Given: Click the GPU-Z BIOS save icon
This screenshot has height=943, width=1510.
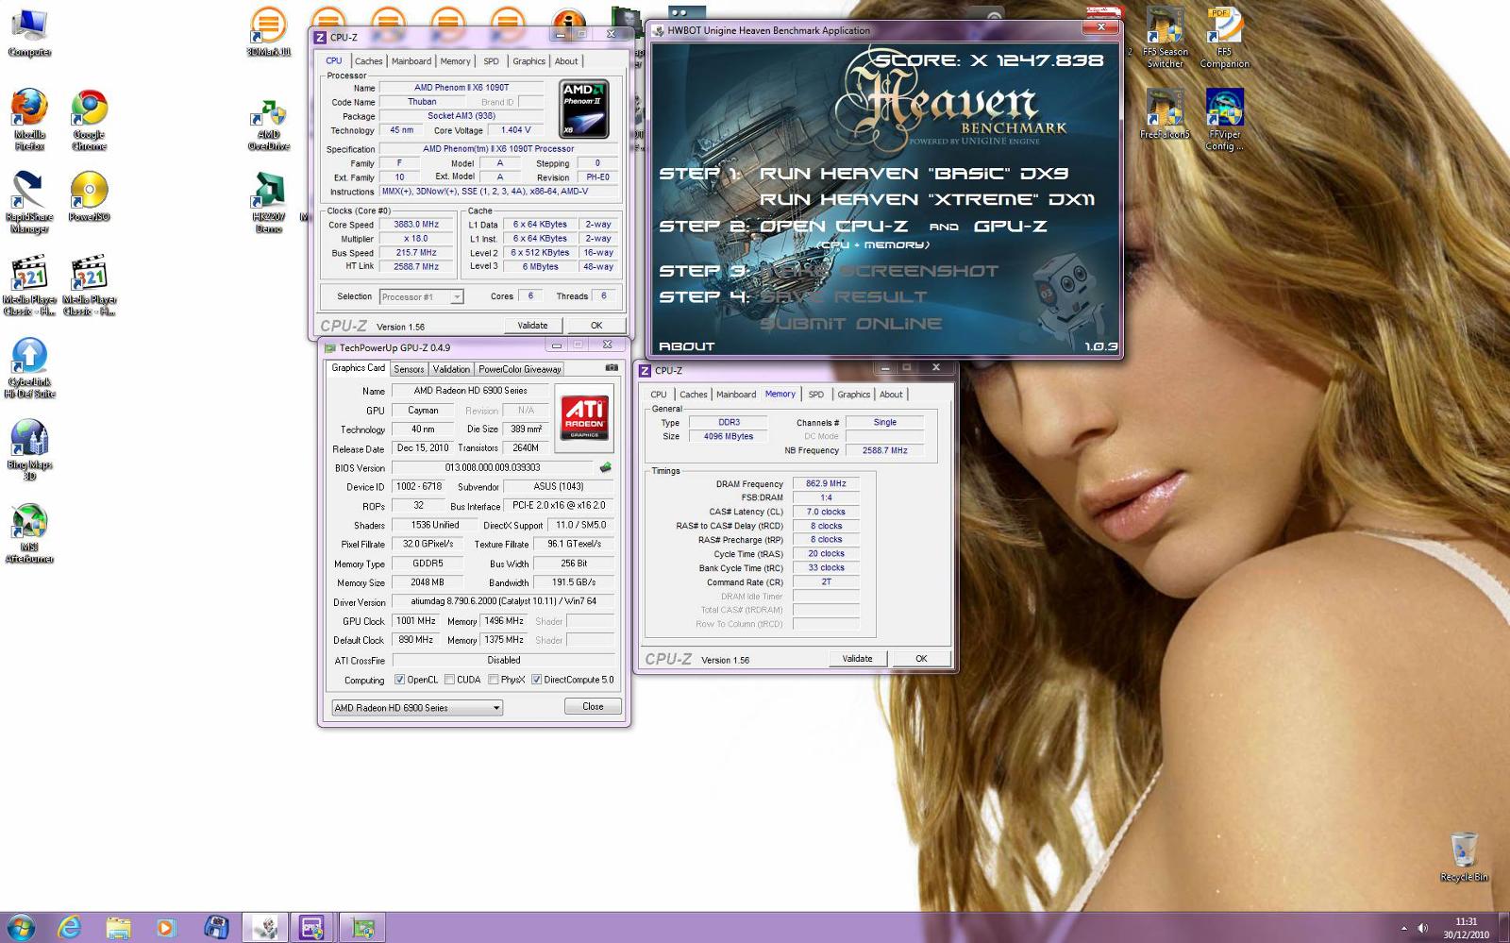Looking at the screenshot, I should click(606, 467).
